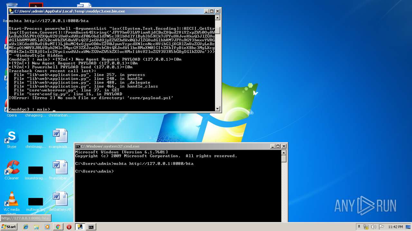Launch Opera from the taskbar
This screenshot has height=231, width=412.
click(69, 227)
